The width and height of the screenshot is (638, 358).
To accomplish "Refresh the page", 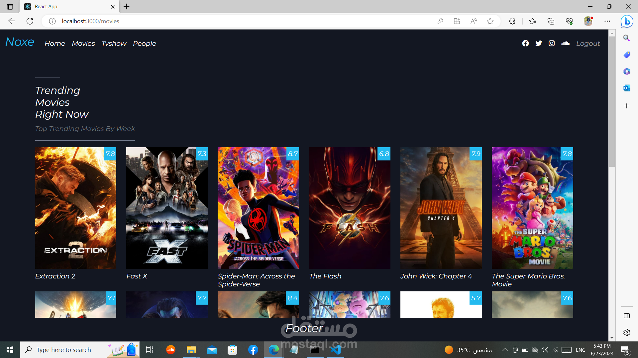I will (30, 21).
